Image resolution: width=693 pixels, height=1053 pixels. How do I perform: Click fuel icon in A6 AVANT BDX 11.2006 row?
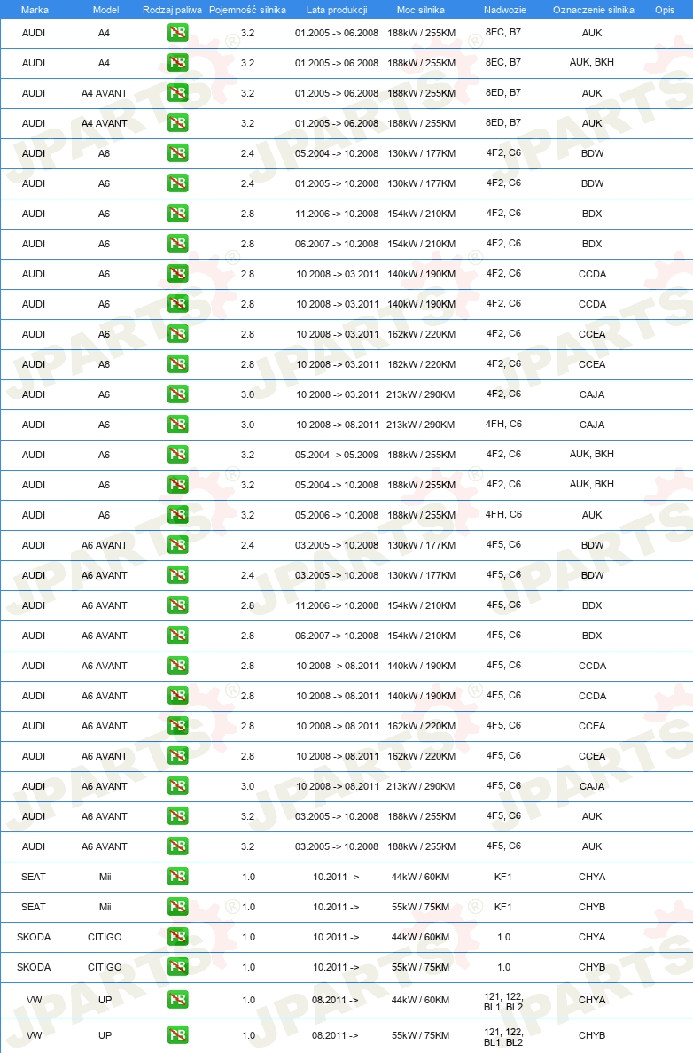(x=178, y=605)
